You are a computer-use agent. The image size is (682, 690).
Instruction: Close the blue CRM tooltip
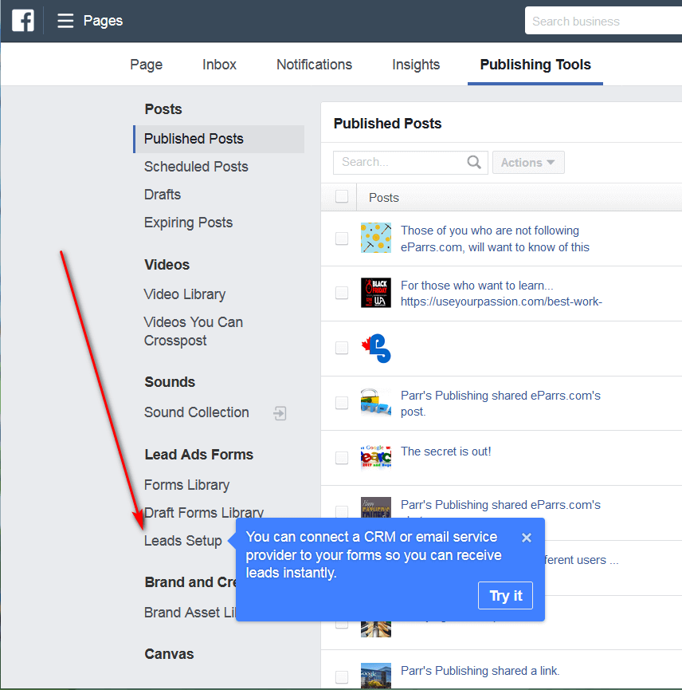pyautogui.click(x=527, y=538)
